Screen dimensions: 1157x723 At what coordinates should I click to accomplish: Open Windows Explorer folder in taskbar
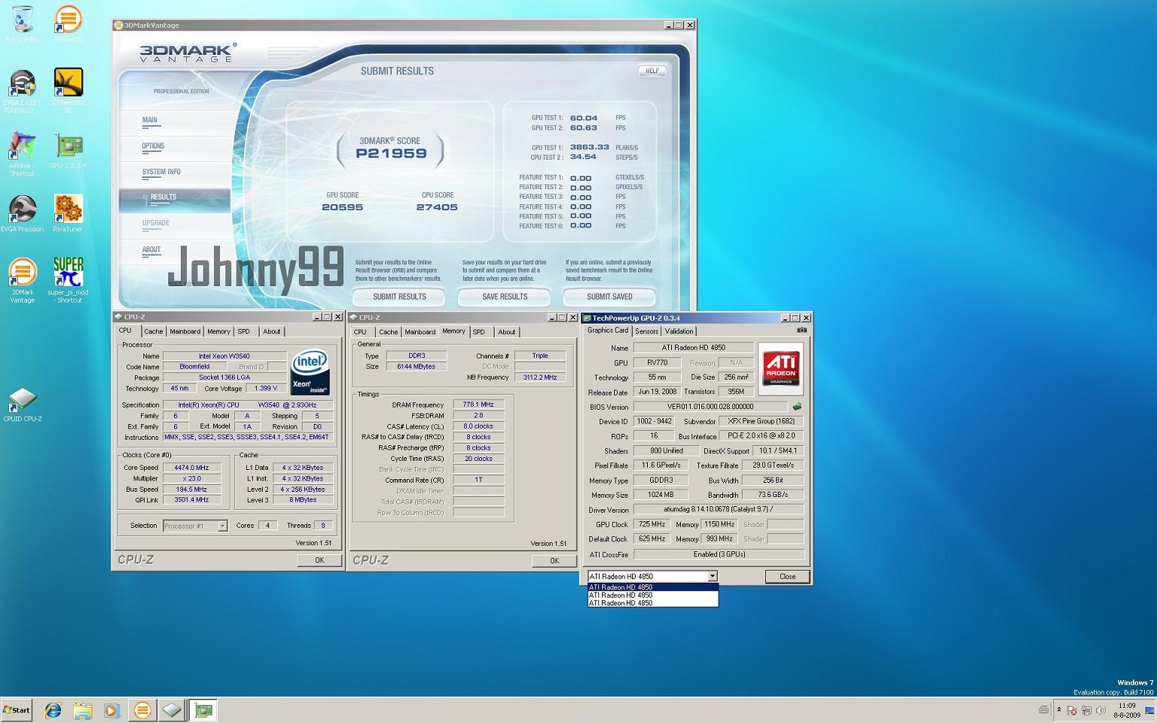pyautogui.click(x=82, y=710)
